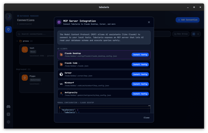The height and width of the screenshot is (133, 208).
Task: Select the Pippo connection name
Action: pos(32,76)
